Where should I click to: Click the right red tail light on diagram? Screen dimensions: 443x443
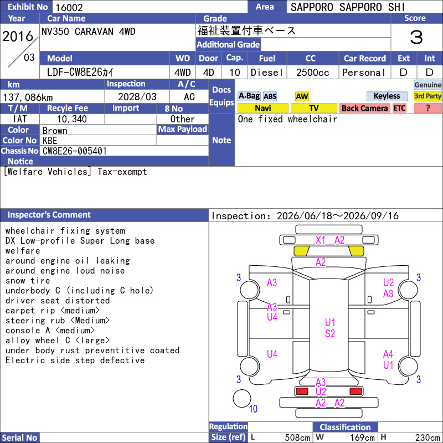tap(356, 391)
